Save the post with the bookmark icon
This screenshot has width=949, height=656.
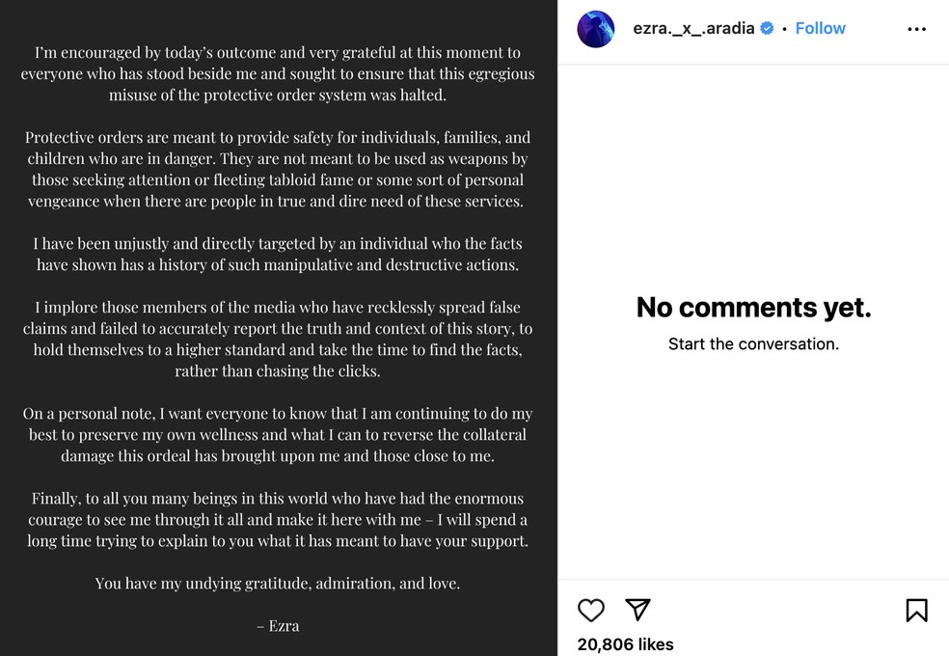pyautogui.click(x=916, y=610)
